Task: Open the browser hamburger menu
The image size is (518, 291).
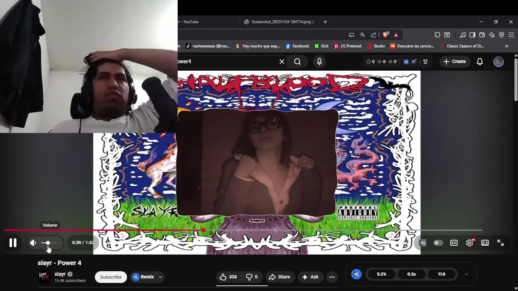Action: 512,35
